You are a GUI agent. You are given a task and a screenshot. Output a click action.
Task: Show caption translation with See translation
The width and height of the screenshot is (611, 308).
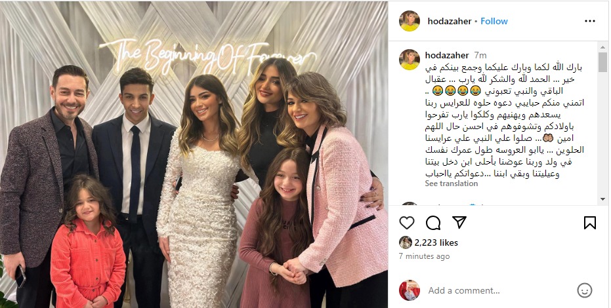click(x=452, y=183)
